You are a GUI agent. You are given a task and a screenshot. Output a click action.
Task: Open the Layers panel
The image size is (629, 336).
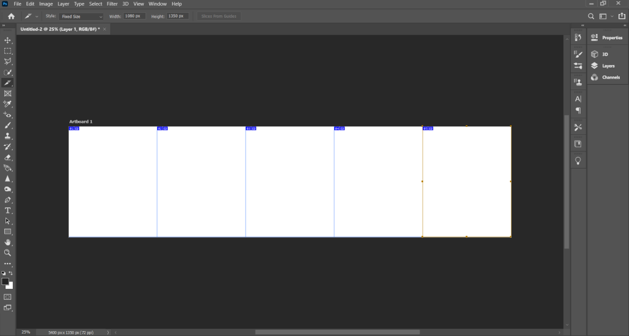click(x=608, y=66)
